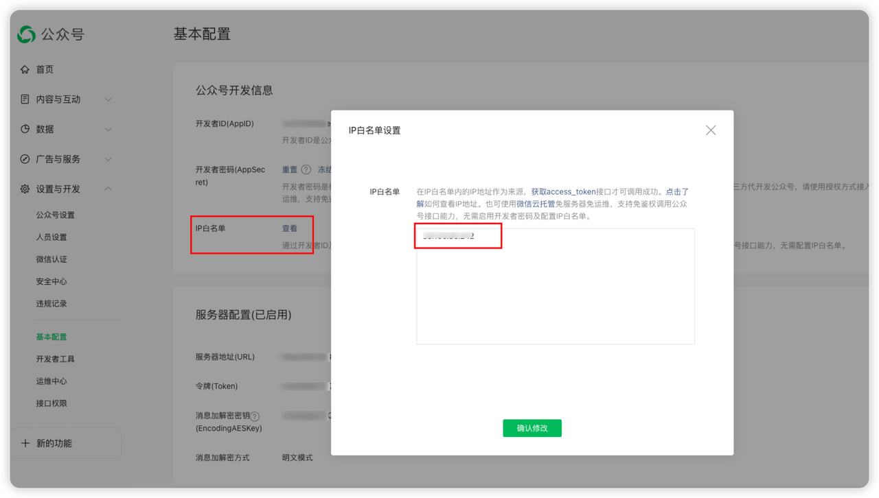The image size is (879, 498).
Task: Expand the 数据 menu section
Action: 108,129
